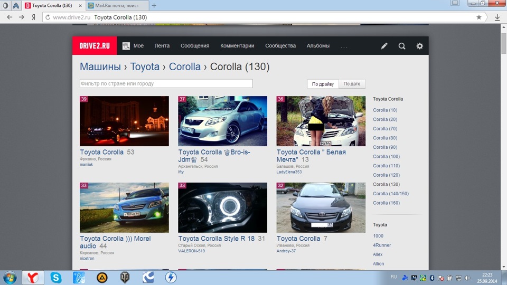Click the country or city filter field
The width and height of the screenshot is (507, 285).
166,83
